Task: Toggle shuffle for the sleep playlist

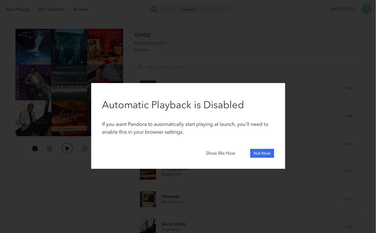Action: coord(49,149)
